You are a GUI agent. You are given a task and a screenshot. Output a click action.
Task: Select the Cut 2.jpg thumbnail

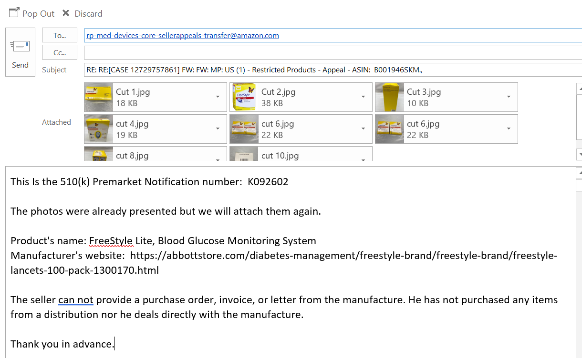[x=244, y=97]
